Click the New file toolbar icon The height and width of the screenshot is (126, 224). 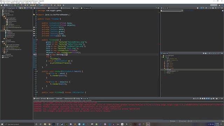coord(1,5)
